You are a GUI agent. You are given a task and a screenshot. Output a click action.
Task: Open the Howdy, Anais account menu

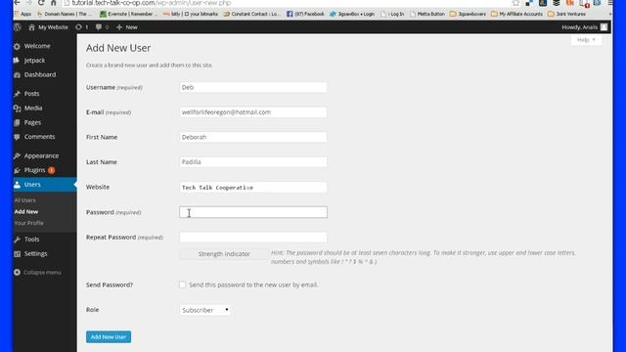click(585, 27)
